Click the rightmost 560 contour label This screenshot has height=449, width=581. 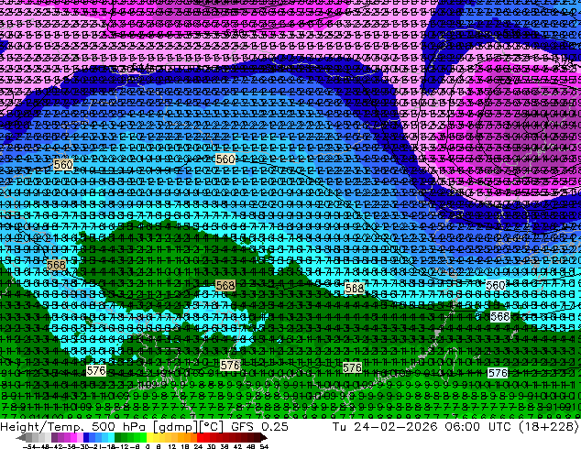pyautogui.click(x=496, y=285)
